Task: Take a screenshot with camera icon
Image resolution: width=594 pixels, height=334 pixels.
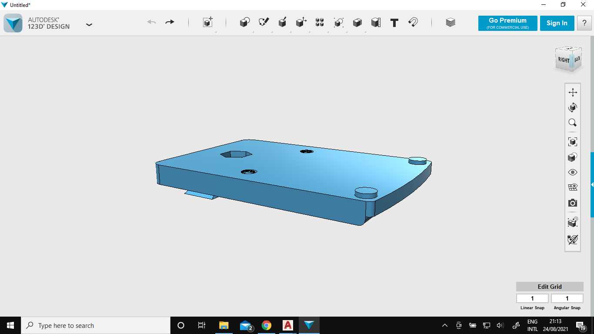Action: tap(573, 203)
